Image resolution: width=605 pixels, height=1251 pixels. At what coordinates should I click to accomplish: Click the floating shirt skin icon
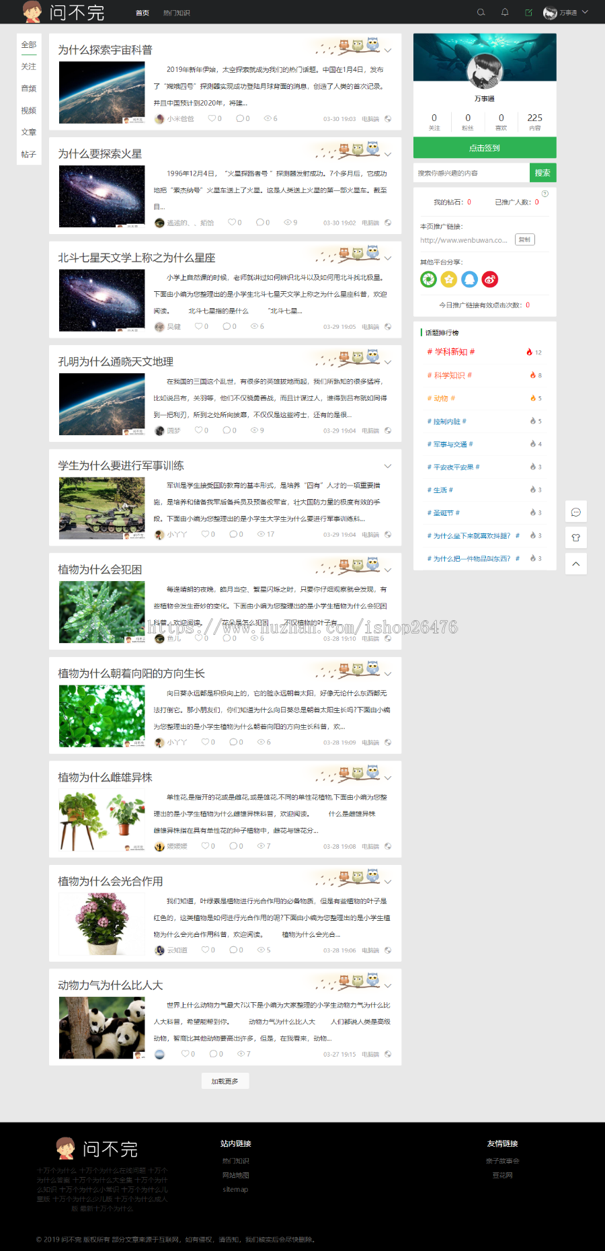576,537
